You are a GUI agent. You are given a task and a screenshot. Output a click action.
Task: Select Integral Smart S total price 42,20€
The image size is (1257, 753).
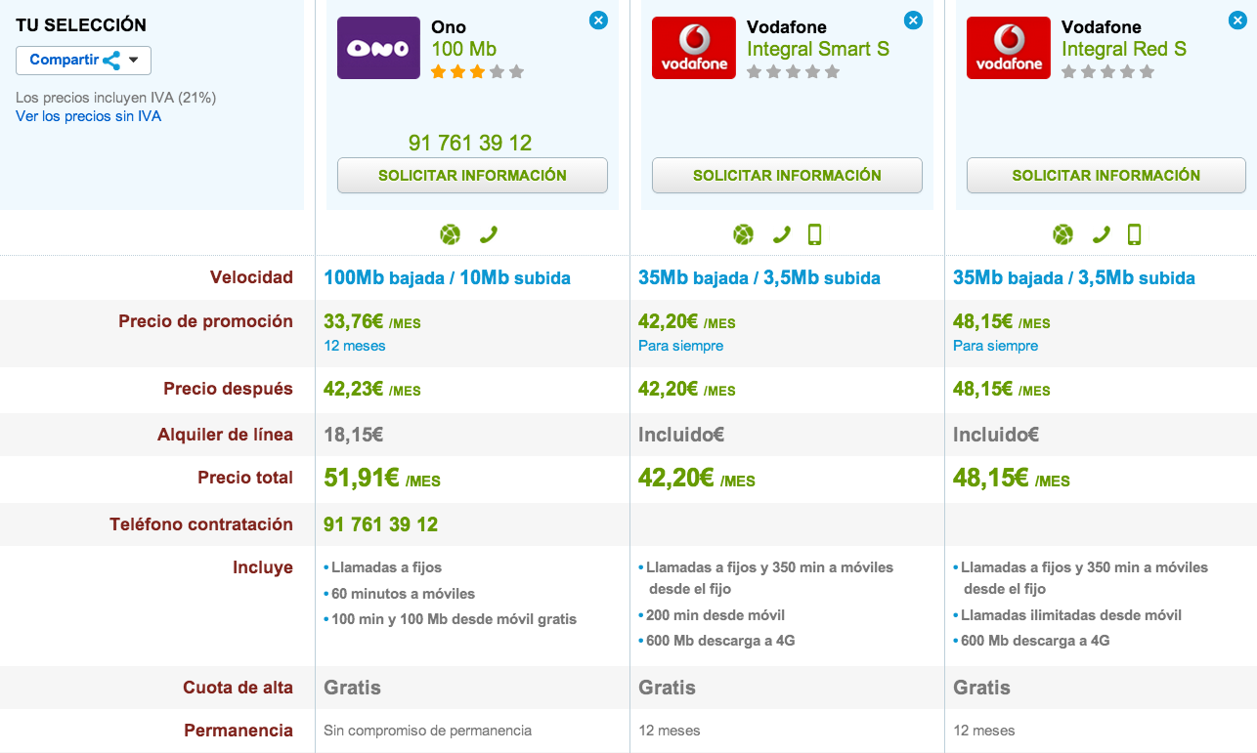coord(697,478)
